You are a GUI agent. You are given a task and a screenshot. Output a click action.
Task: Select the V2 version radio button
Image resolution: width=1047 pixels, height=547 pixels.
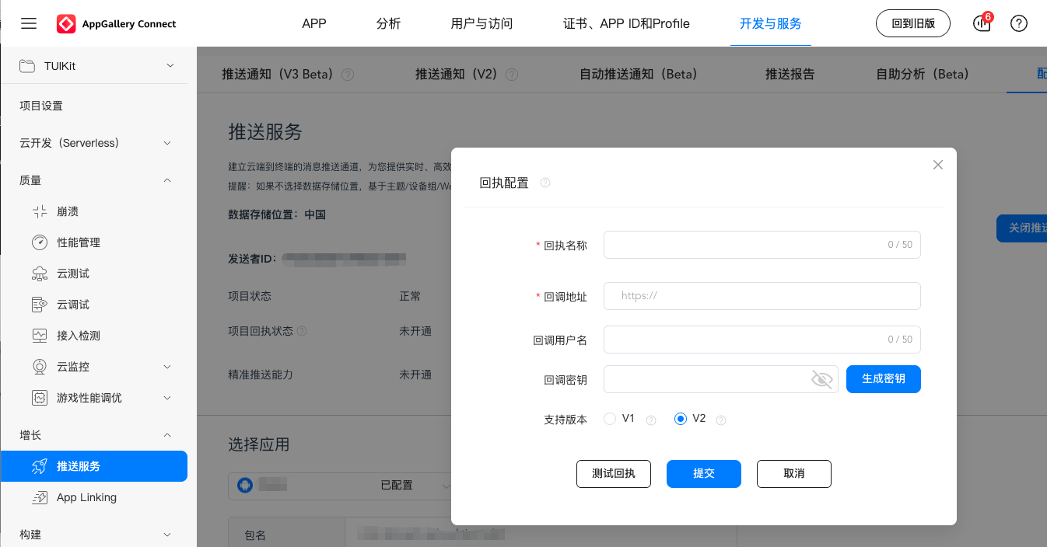pyautogui.click(x=681, y=419)
